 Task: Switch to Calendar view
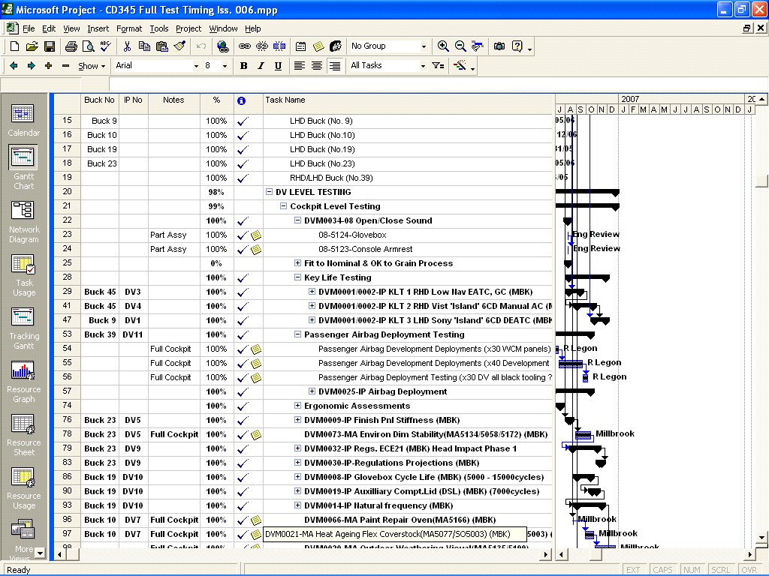pyautogui.click(x=23, y=120)
